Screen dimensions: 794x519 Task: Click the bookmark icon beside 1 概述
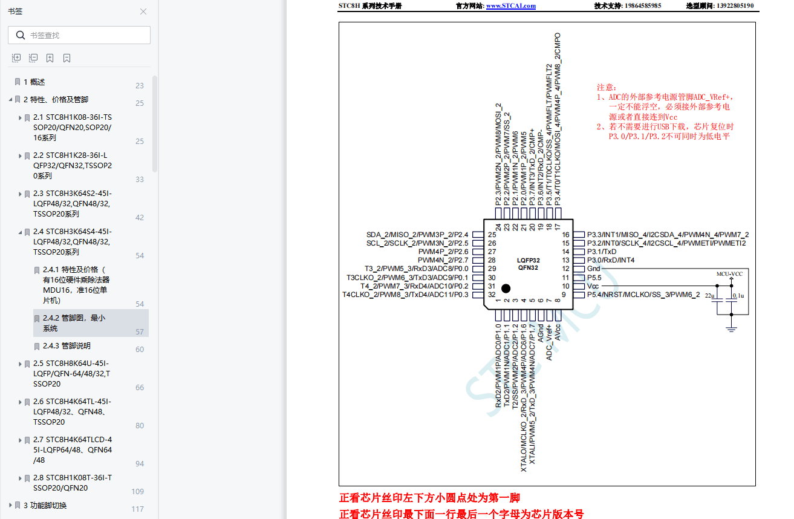click(x=18, y=82)
